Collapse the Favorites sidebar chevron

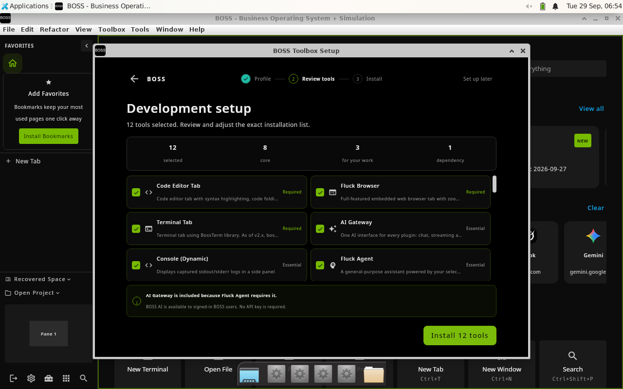pos(87,46)
